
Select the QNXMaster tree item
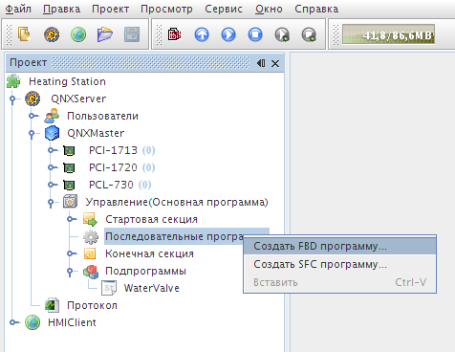pyautogui.click(x=96, y=133)
